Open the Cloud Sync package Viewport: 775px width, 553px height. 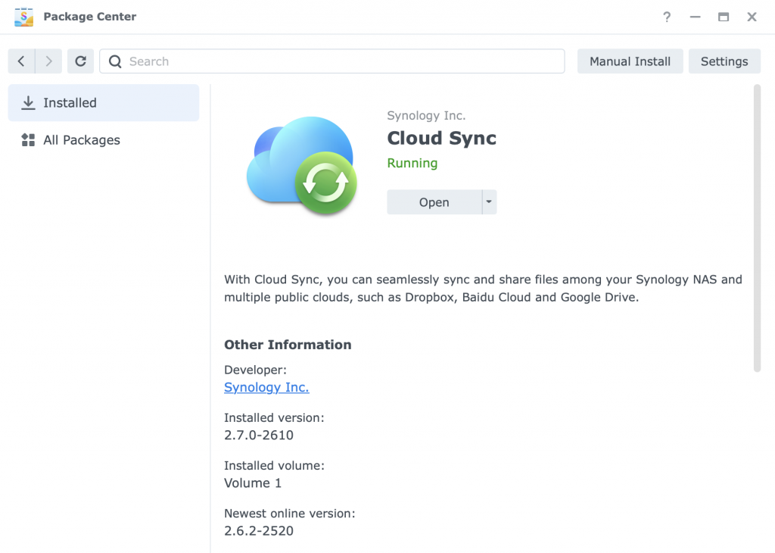tap(434, 202)
